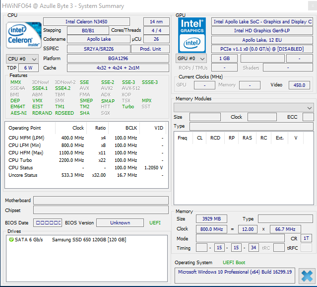The image size is (317, 287).
Task: Select the CPU MFM (LPM) row
Action: click(86, 138)
